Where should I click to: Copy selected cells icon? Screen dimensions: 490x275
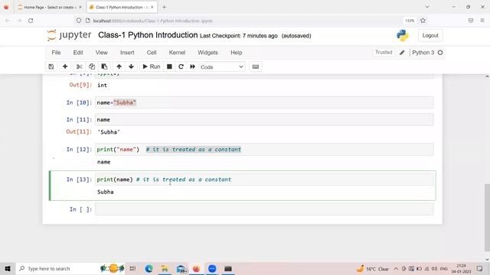point(92,66)
